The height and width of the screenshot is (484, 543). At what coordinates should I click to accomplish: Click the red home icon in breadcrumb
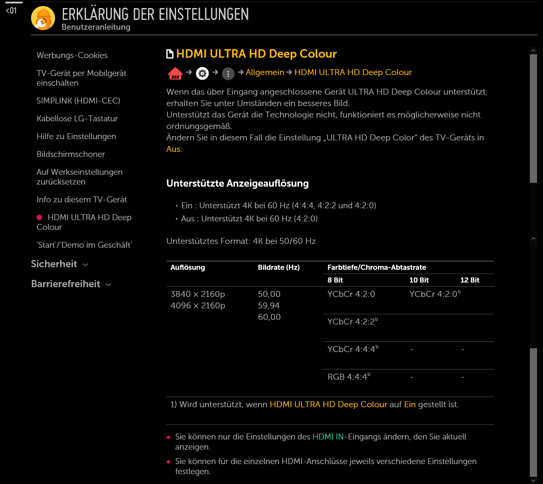[175, 73]
